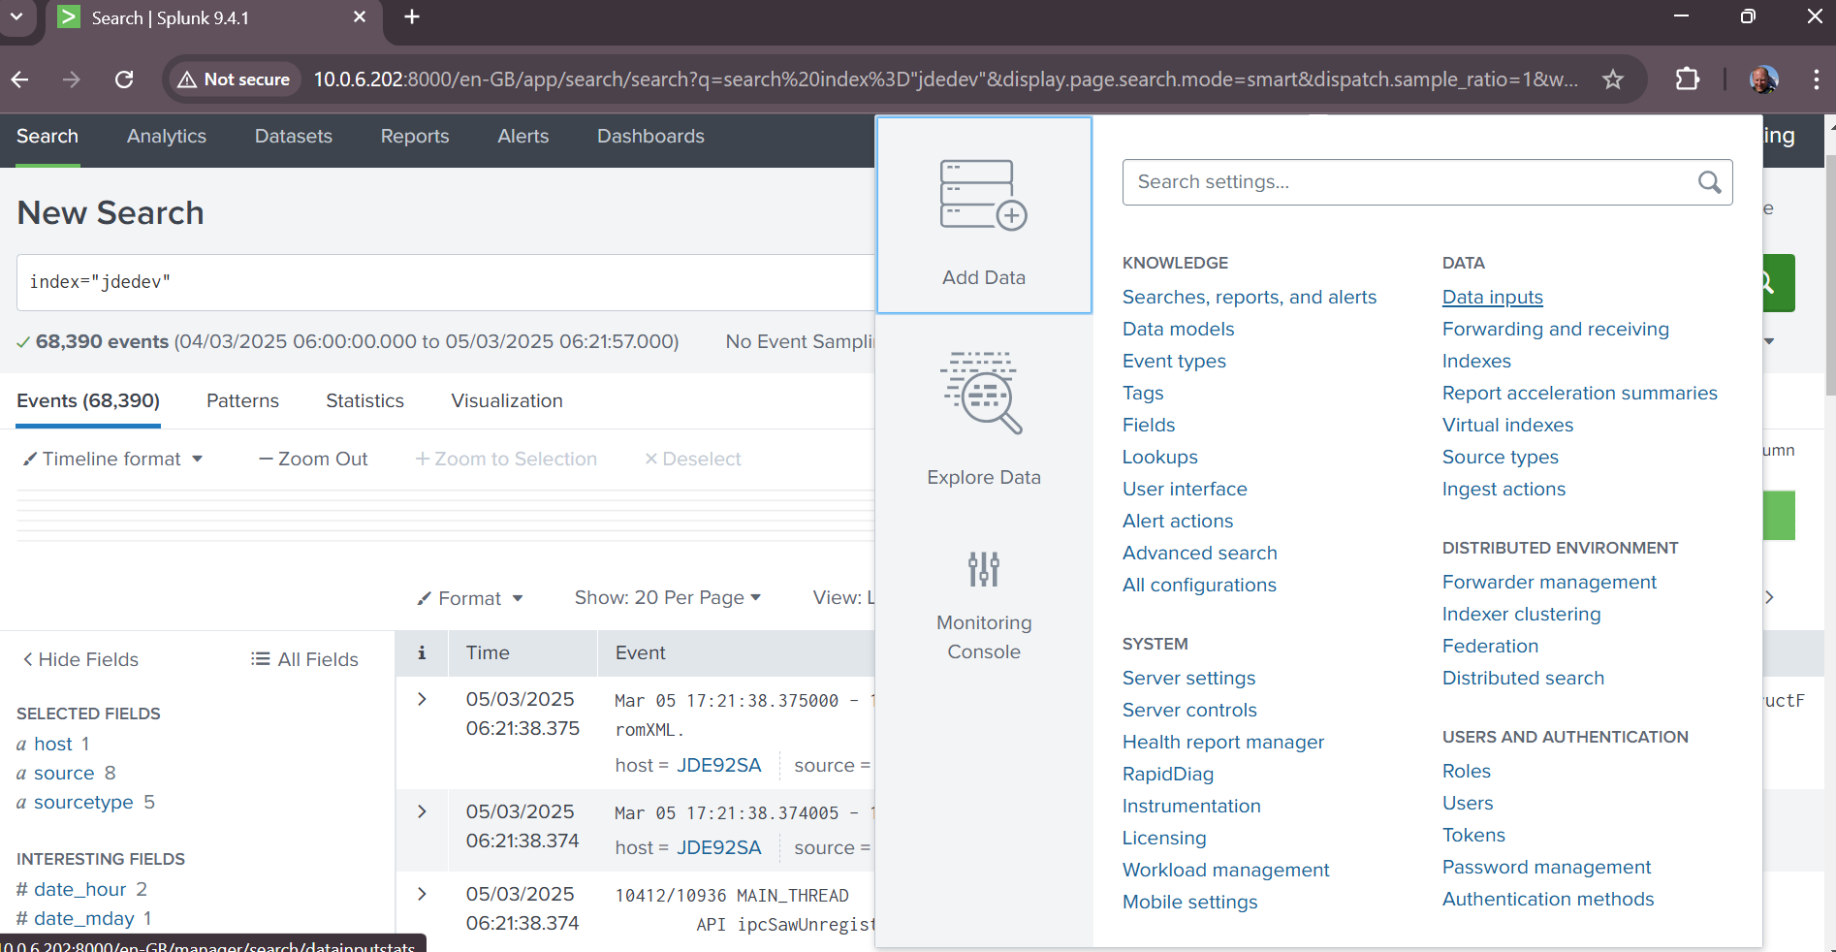Expand the first event row at 06:21:38.375
The width and height of the screenshot is (1836, 952).
click(422, 699)
